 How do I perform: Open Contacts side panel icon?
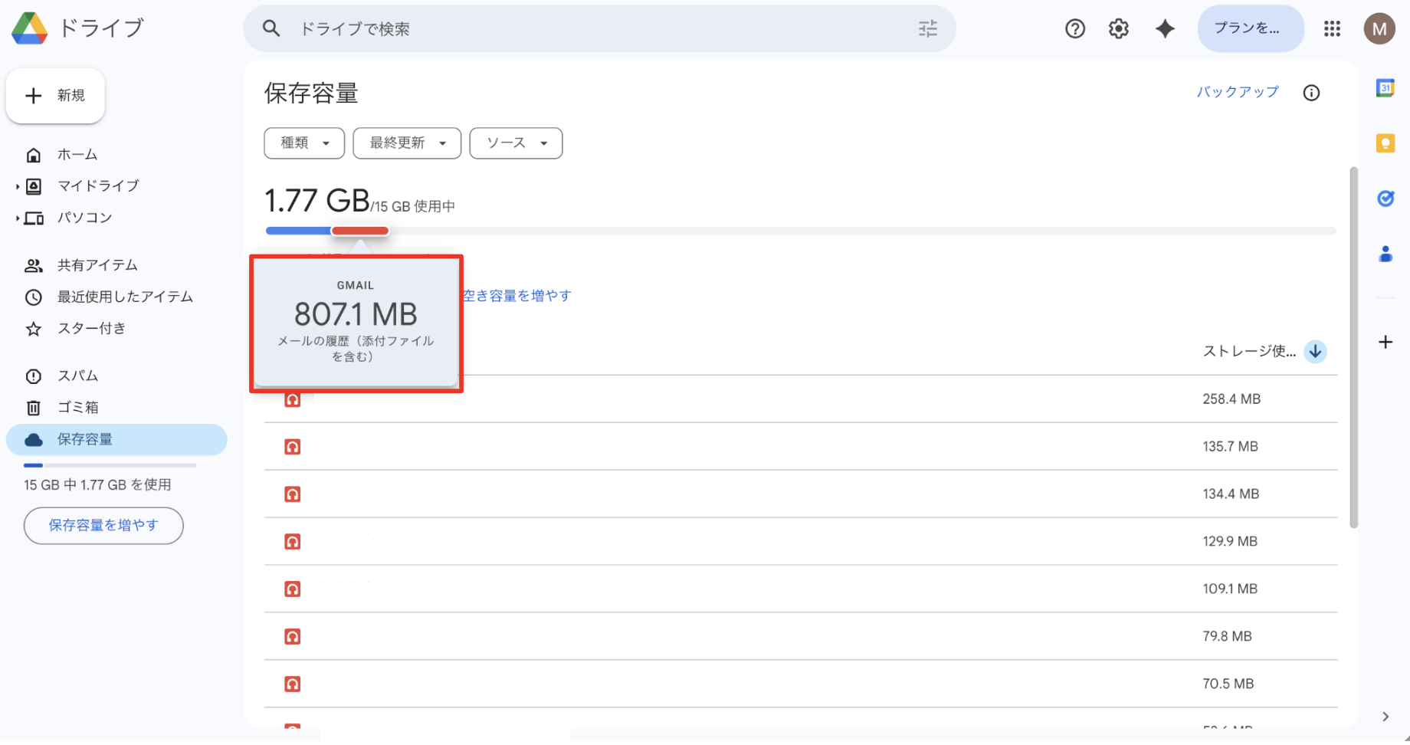coord(1385,254)
